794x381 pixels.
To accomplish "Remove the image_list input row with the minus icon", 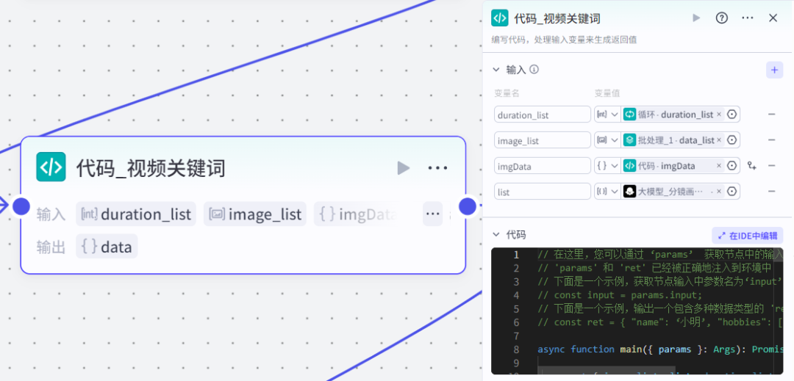I will (772, 140).
